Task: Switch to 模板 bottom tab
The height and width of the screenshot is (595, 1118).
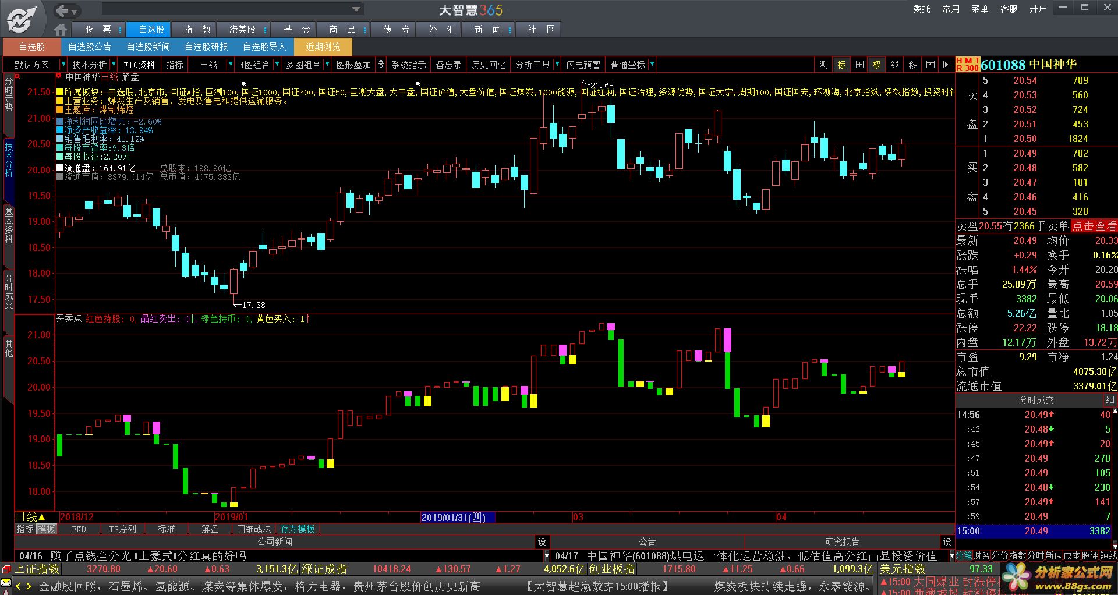Action: click(47, 529)
